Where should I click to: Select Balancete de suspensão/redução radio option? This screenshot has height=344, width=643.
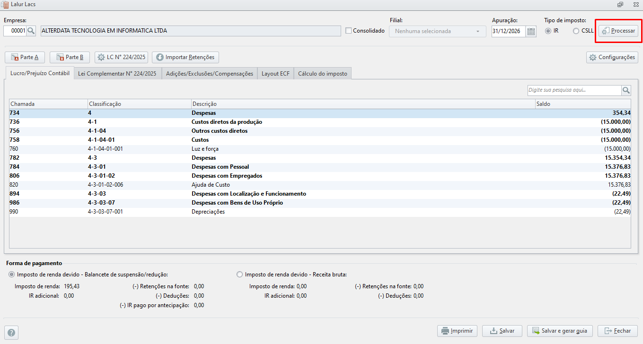pyautogui.click(x=12, y=275)
